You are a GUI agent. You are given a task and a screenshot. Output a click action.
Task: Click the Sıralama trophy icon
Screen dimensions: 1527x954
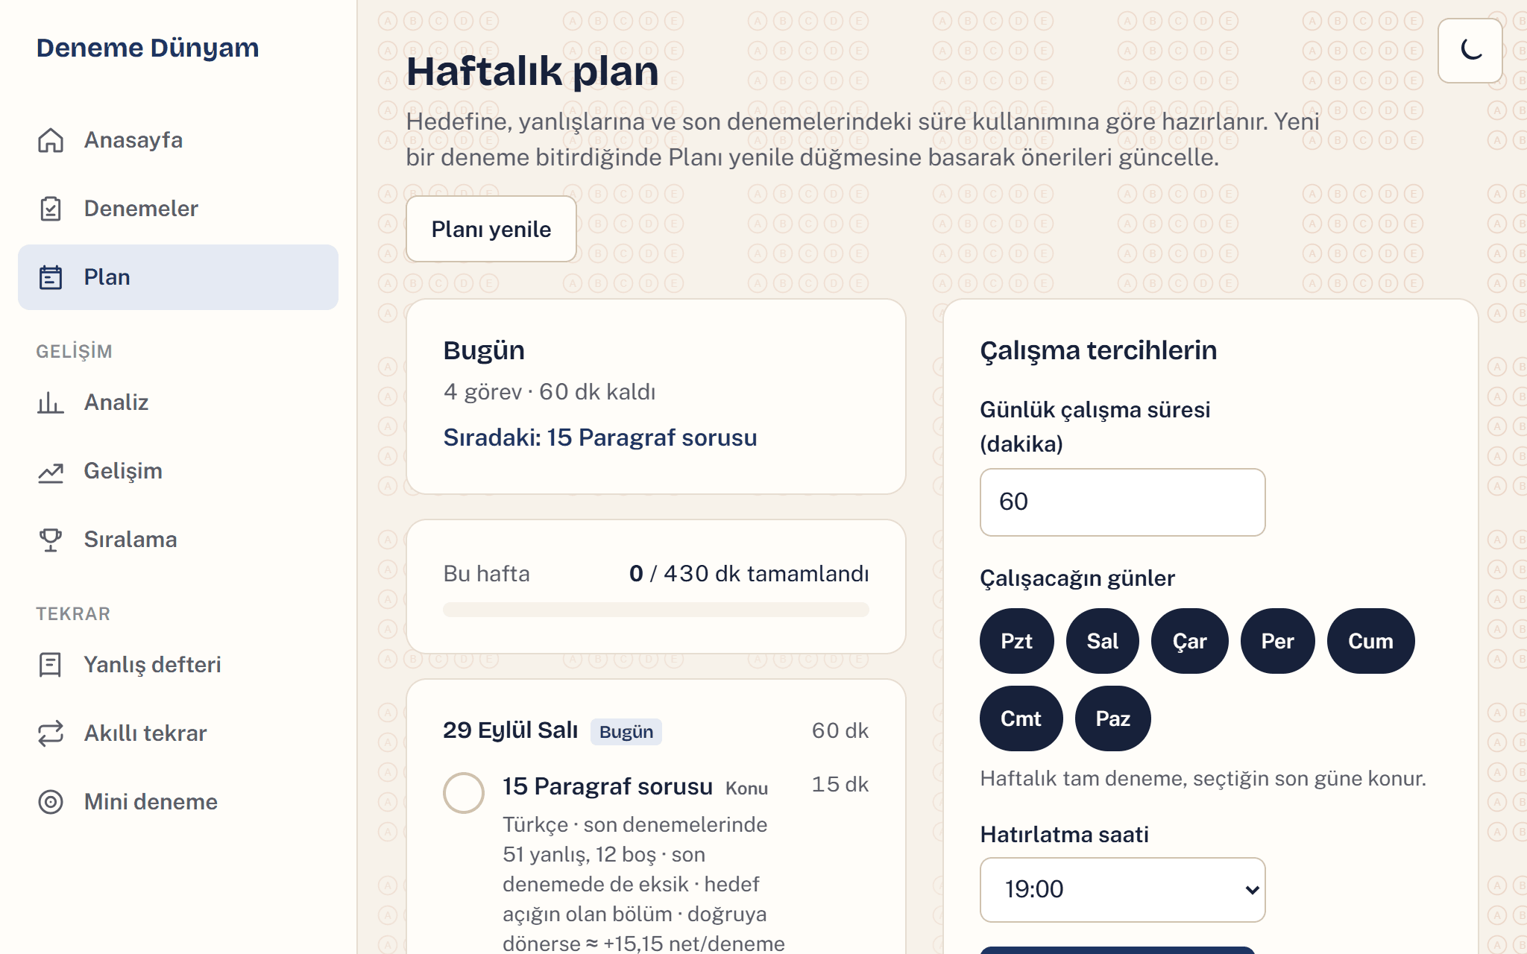click(51, 540)
